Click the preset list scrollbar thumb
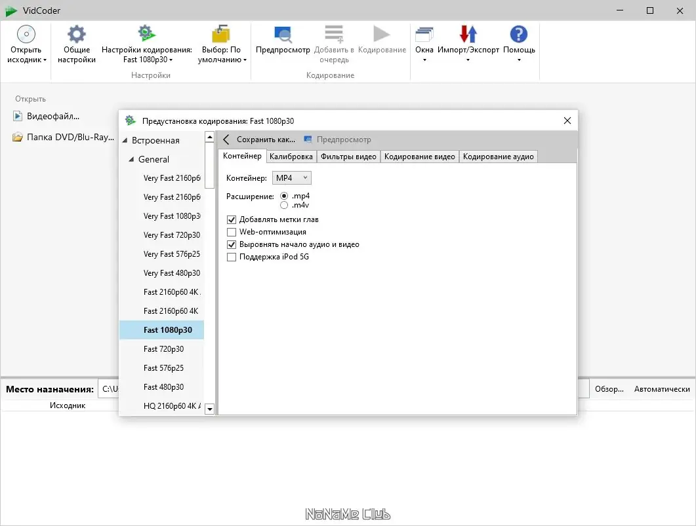Screen dimensions: 696x526 (210, 165)
